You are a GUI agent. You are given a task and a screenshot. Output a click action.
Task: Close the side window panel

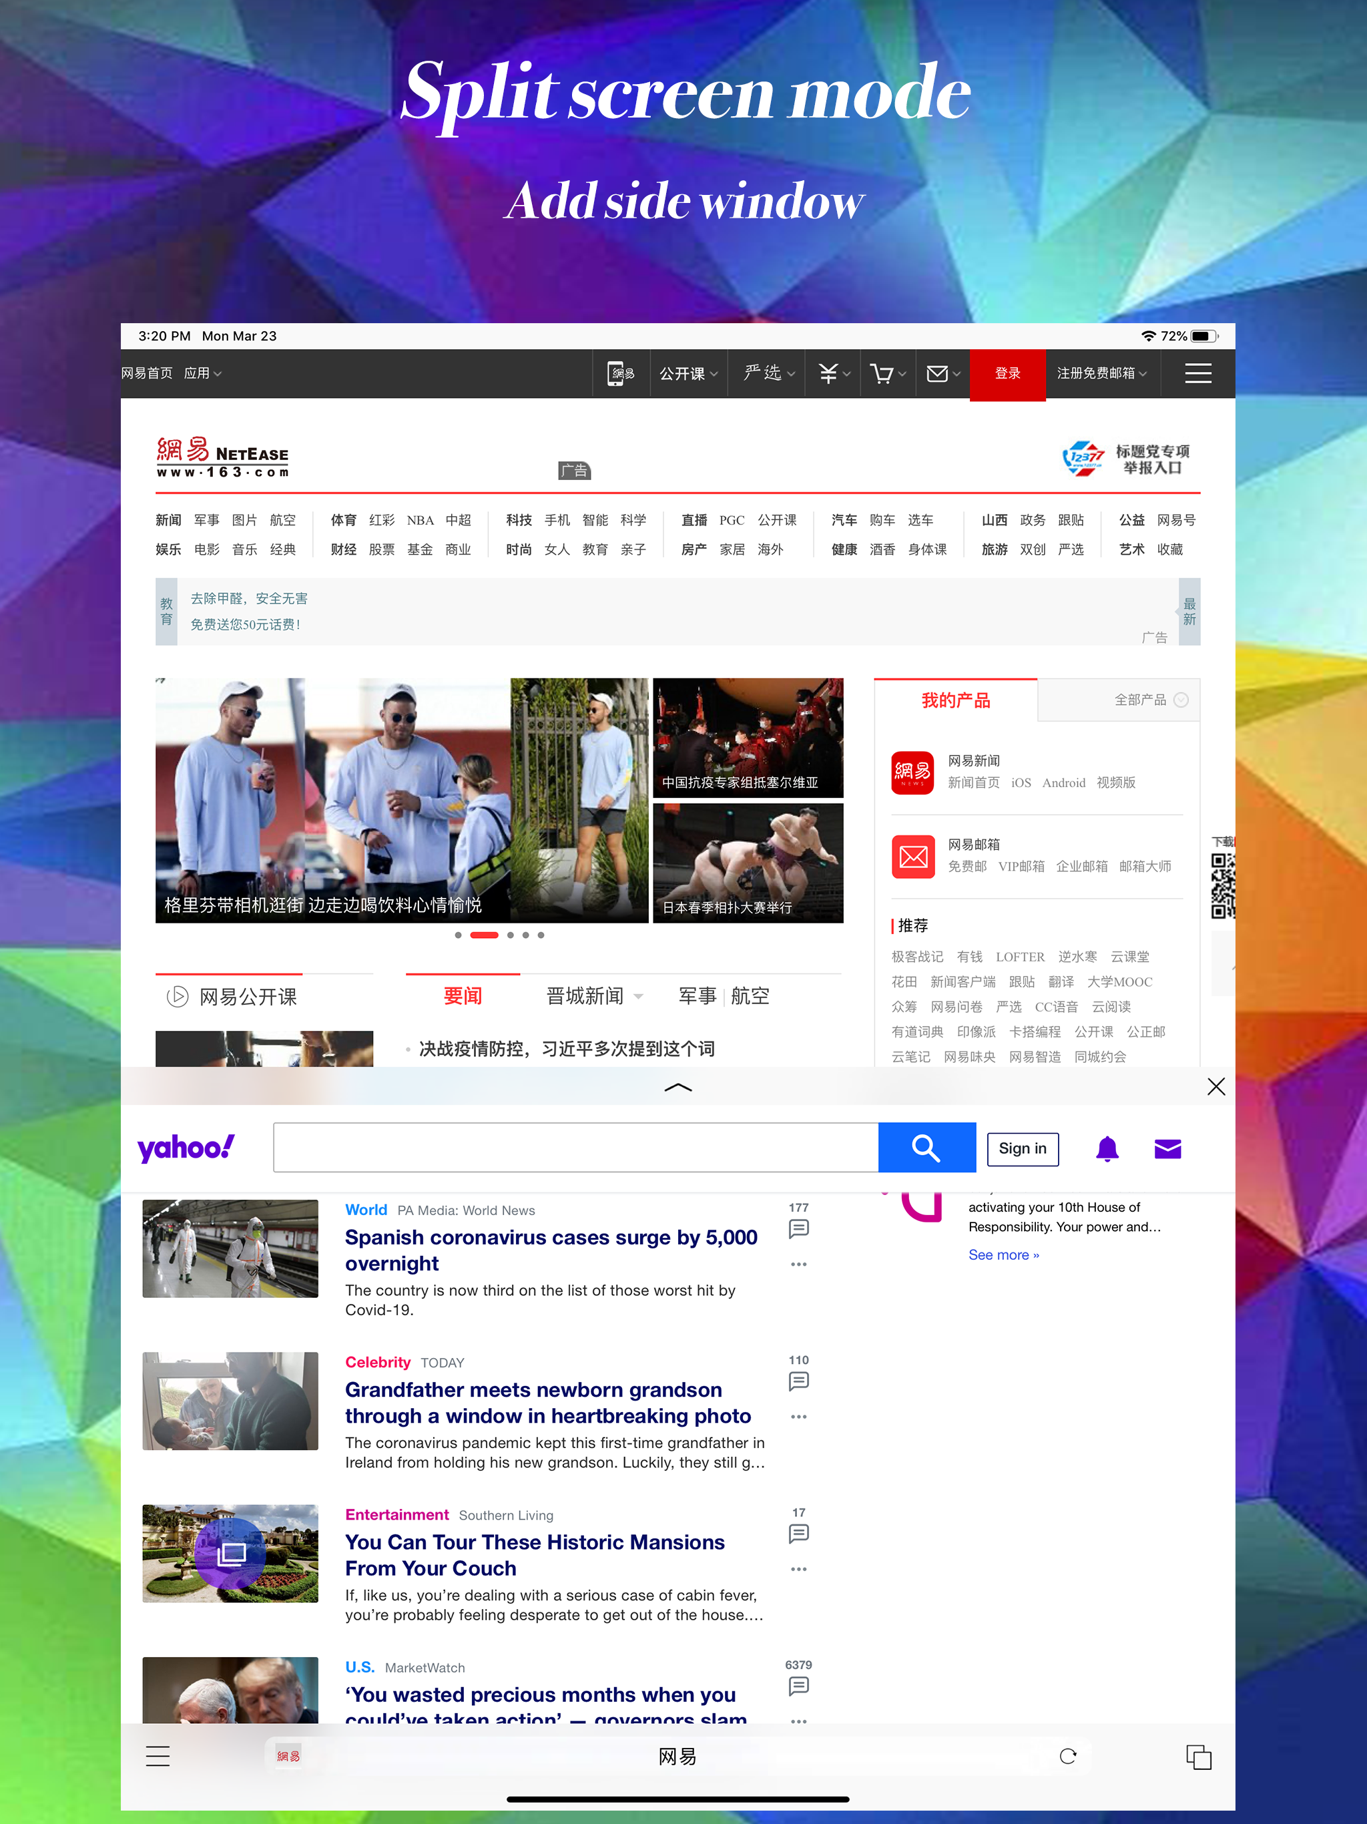[x=1215, y=1087]
